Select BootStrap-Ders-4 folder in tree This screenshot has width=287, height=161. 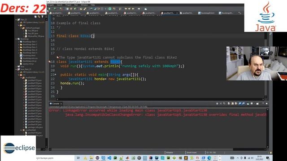[28, 50]
